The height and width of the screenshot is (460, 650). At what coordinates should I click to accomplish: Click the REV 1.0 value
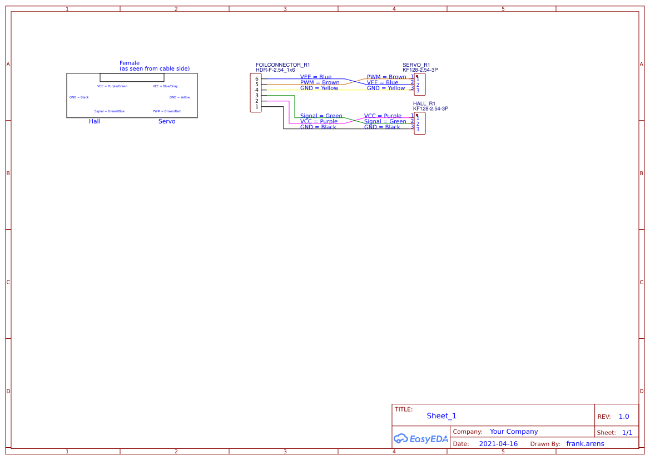623,416
